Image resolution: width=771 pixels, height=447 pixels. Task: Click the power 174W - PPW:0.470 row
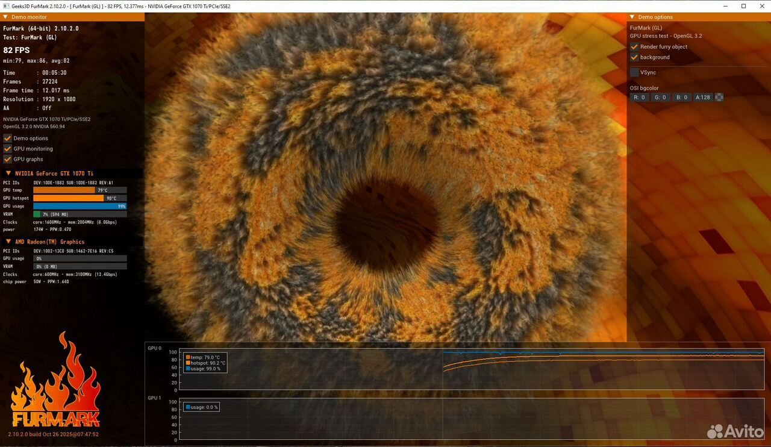pyautogui.click(x=37, y=230)
